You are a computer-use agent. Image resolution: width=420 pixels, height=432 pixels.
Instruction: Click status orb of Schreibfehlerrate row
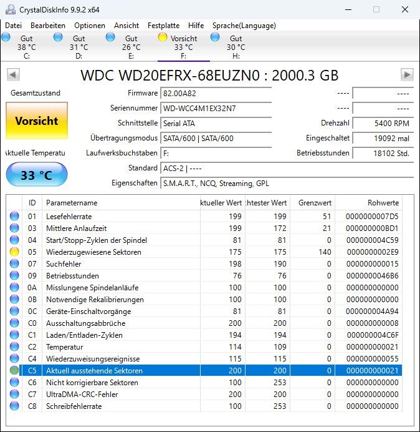tap(14, 406)
